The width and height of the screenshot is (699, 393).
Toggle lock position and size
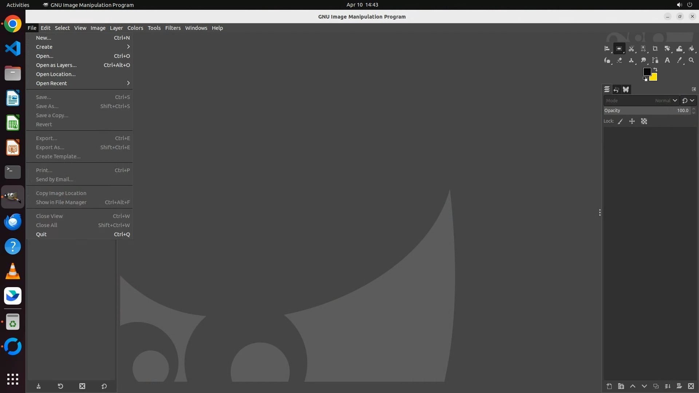click(632, 122)
